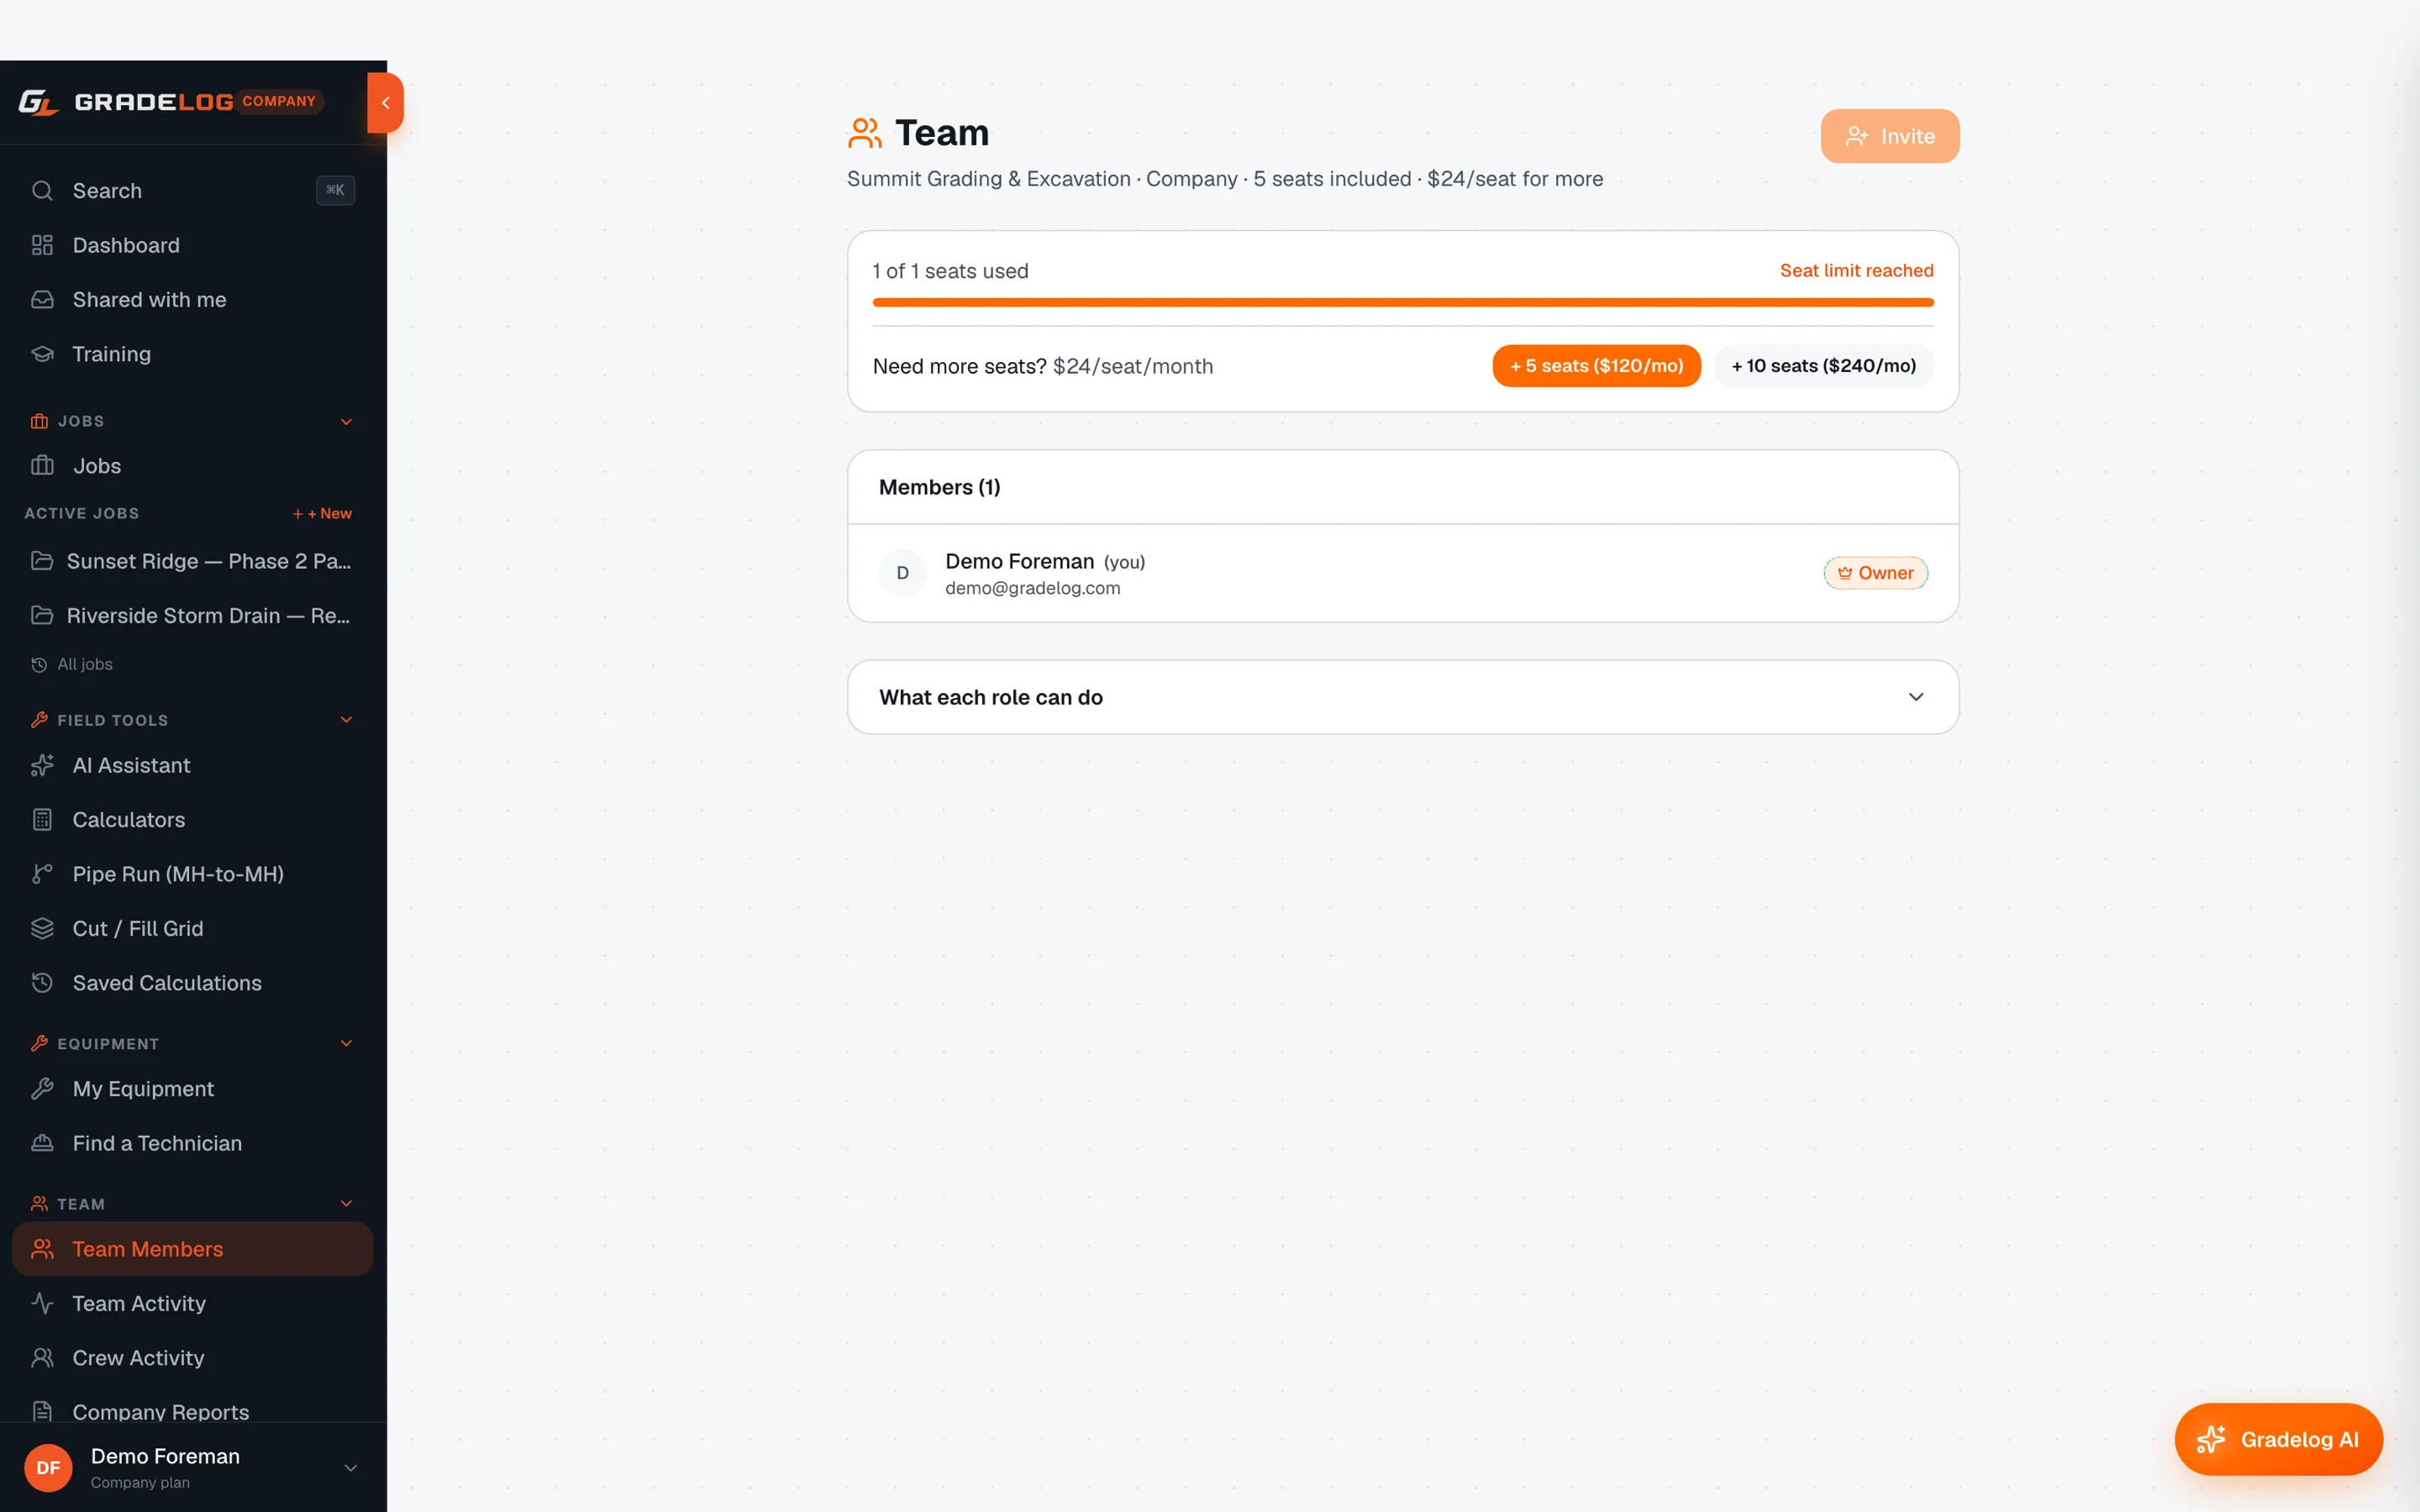This screenshot has height=1512, width=2420.
Task: Click the demo@gradelog.com email
Action: click(x=1032, y=588)
